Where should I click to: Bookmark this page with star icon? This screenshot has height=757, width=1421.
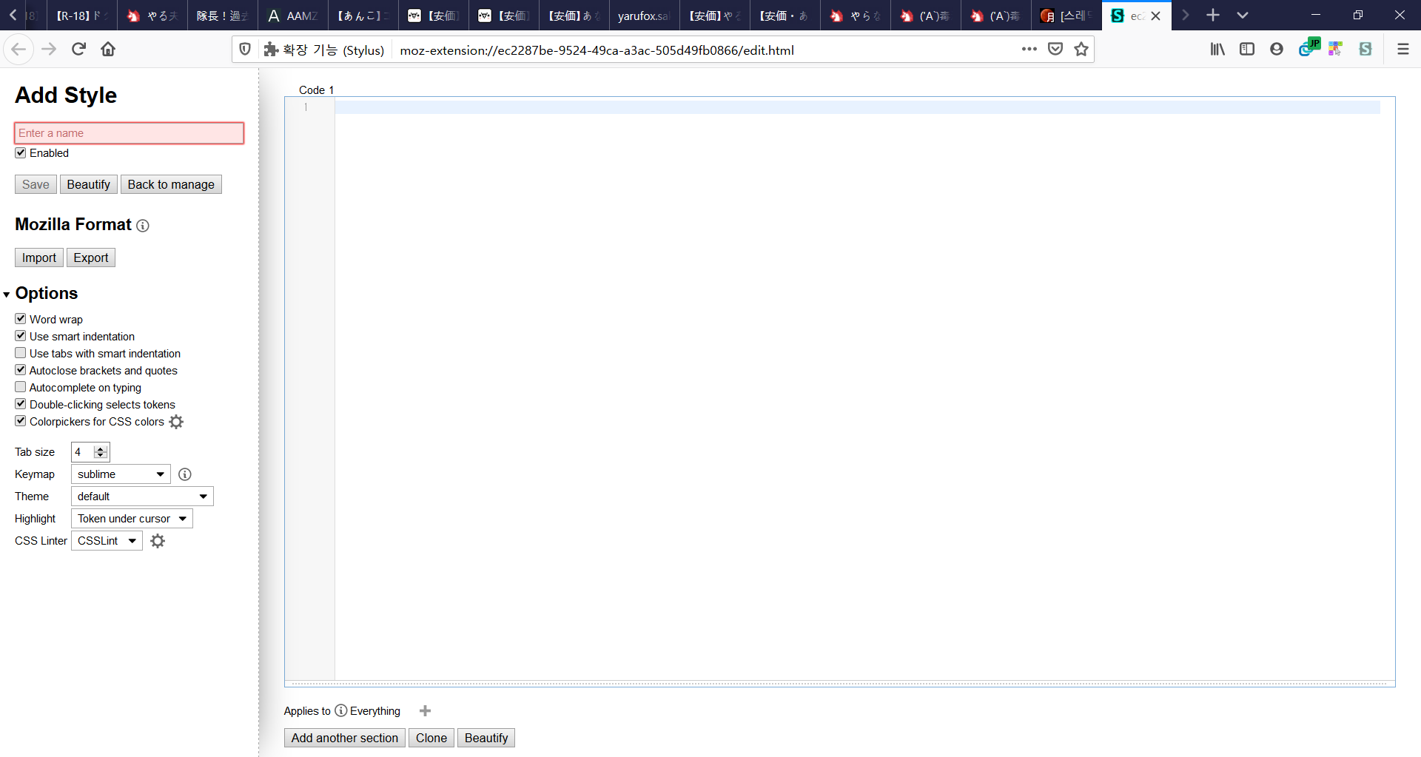(1081, 50)
